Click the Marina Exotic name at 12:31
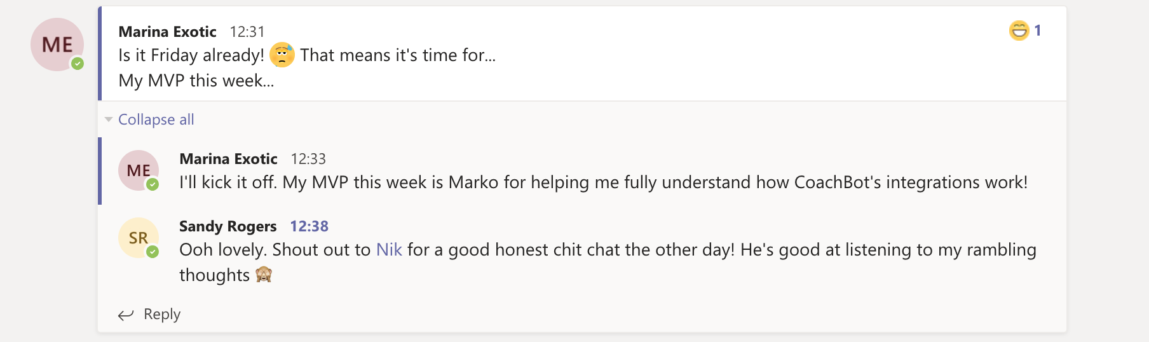This screenshot has height=342, width=1149. click(x=168, y=32)
